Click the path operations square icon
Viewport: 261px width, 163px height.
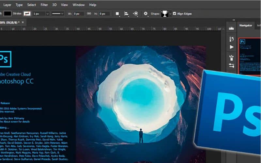point(117,14)
